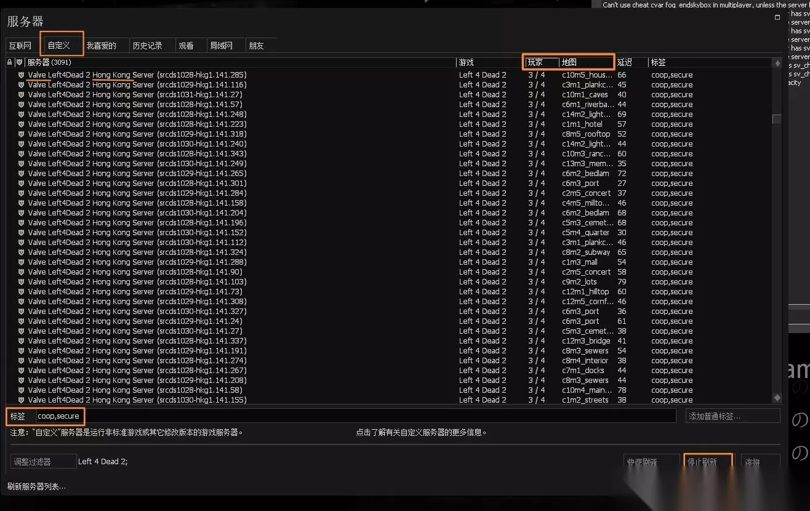Click the 标签 tag filter input field
This screenshot has height=511, width=810.
[355, 416]
